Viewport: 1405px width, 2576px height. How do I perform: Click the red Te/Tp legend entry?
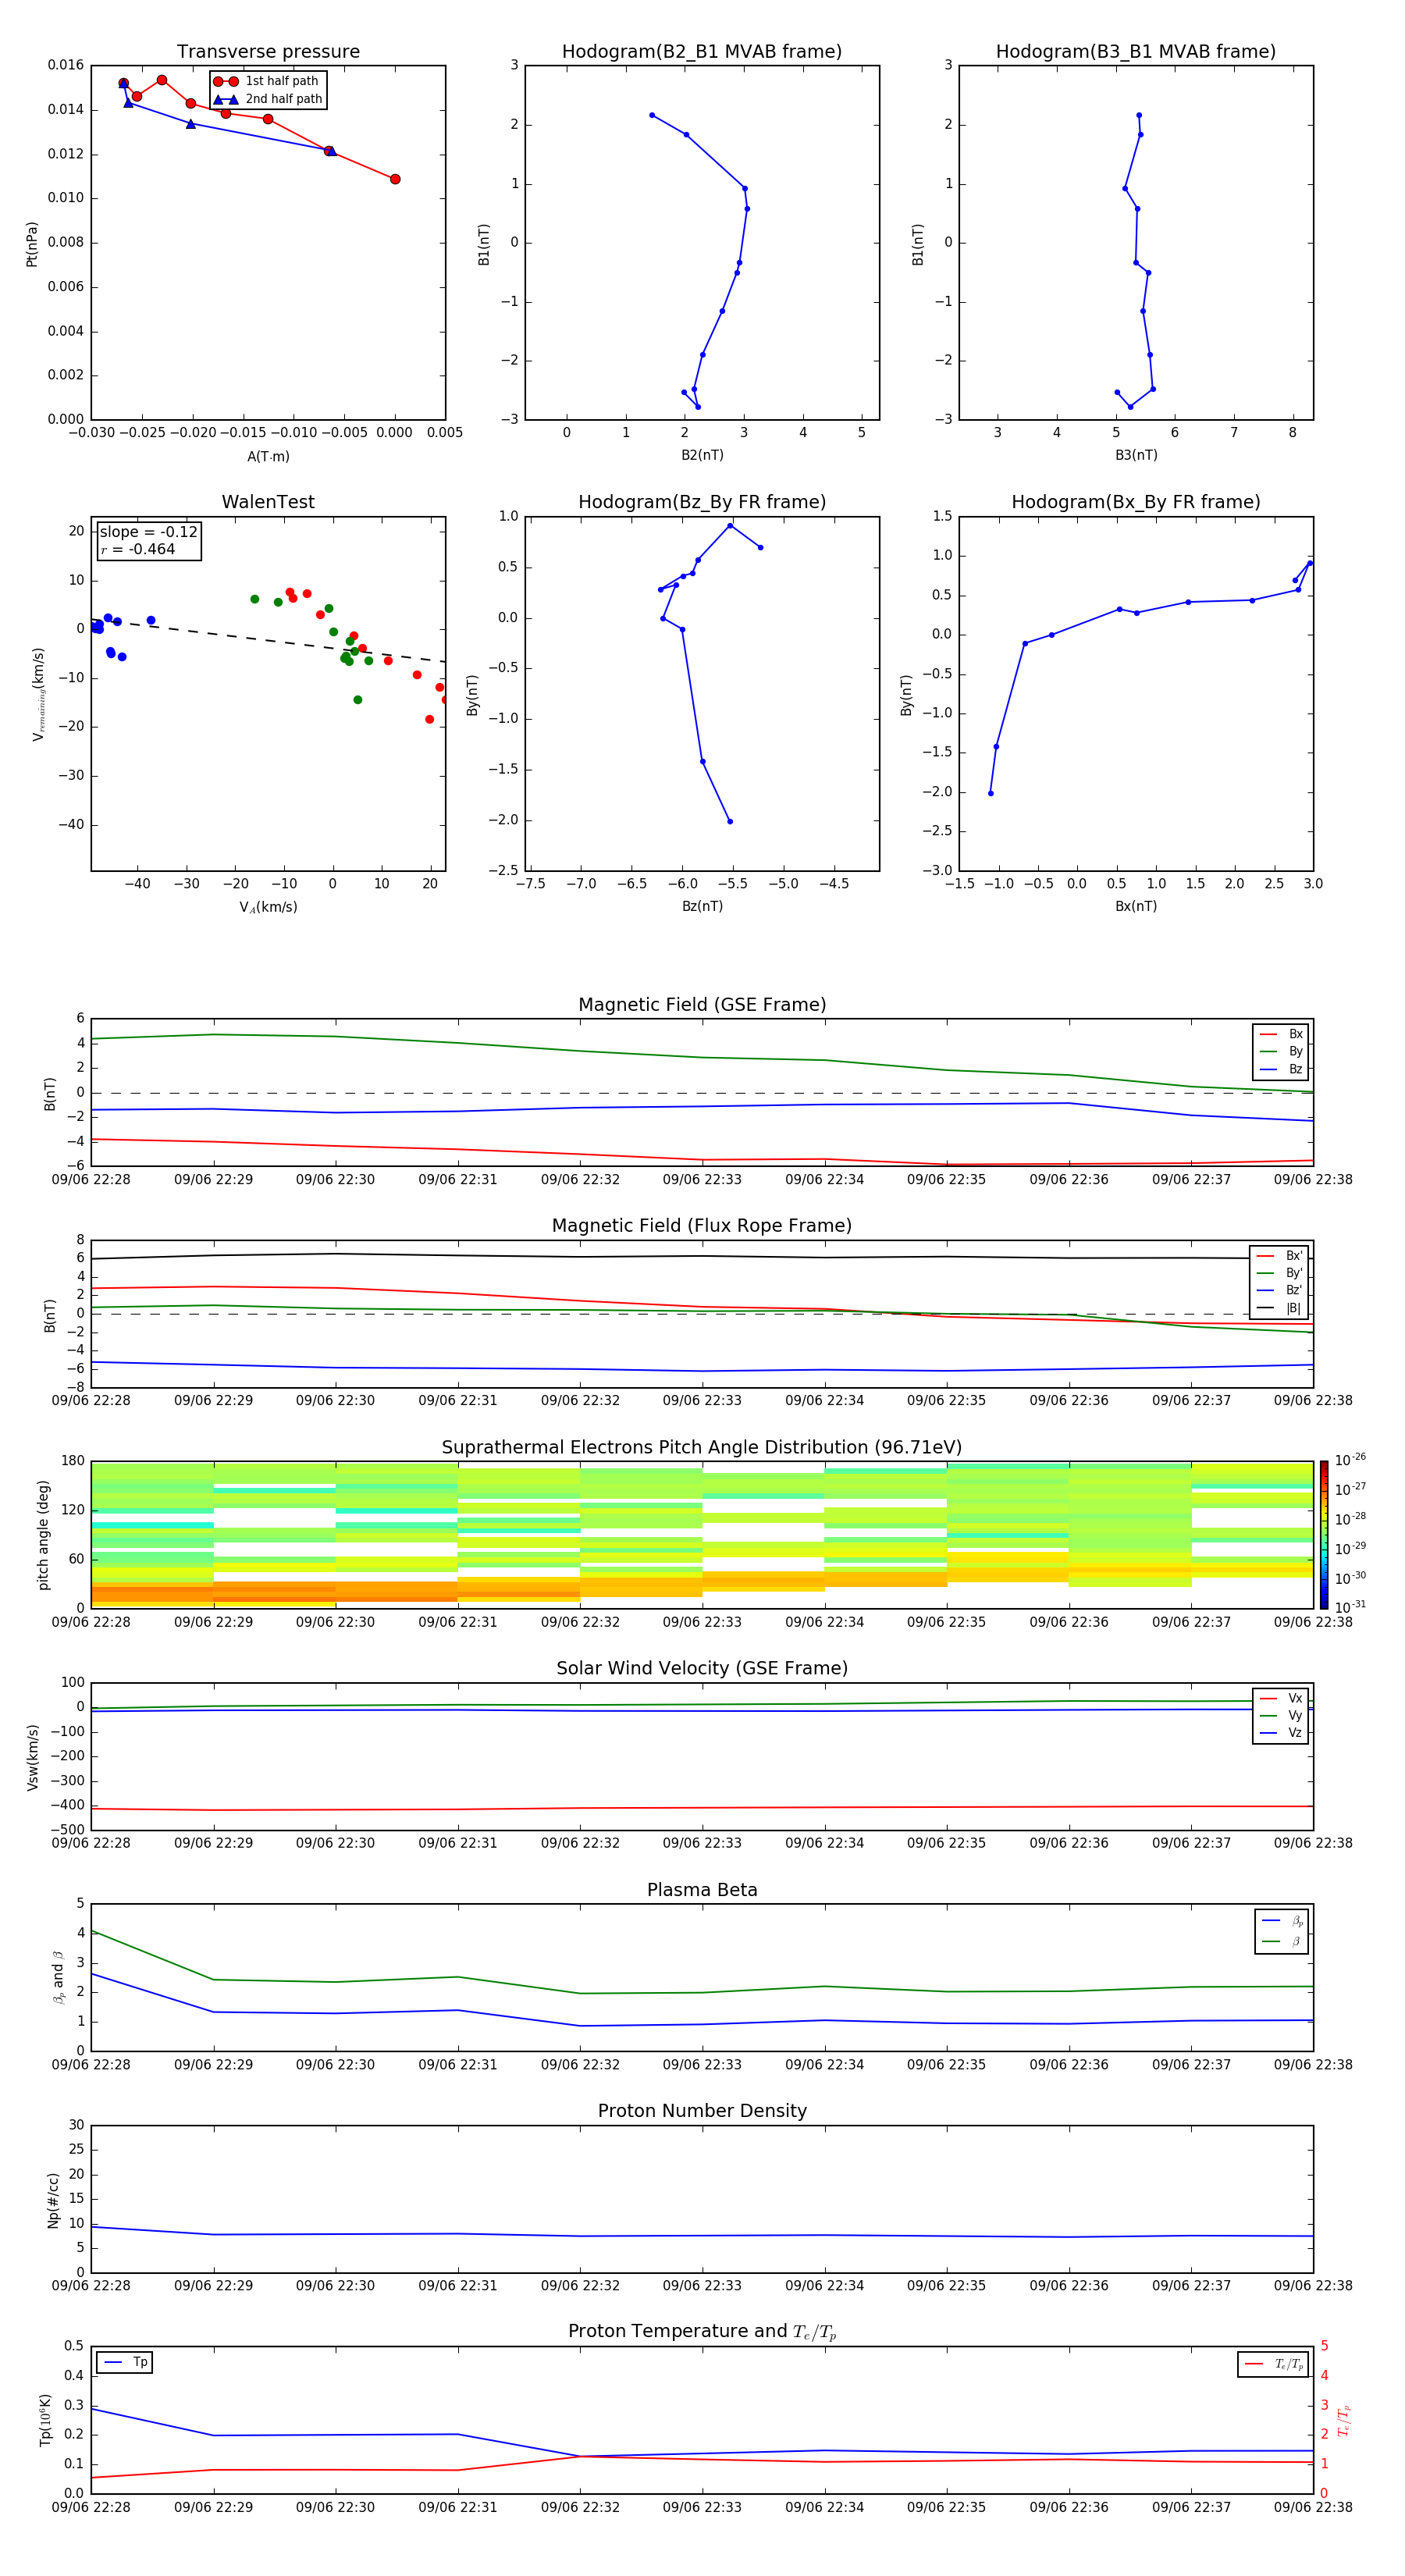pyautogui.click(x=1274, y=2364)
